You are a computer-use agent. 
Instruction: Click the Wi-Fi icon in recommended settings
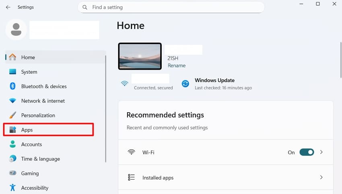point(131,152)
